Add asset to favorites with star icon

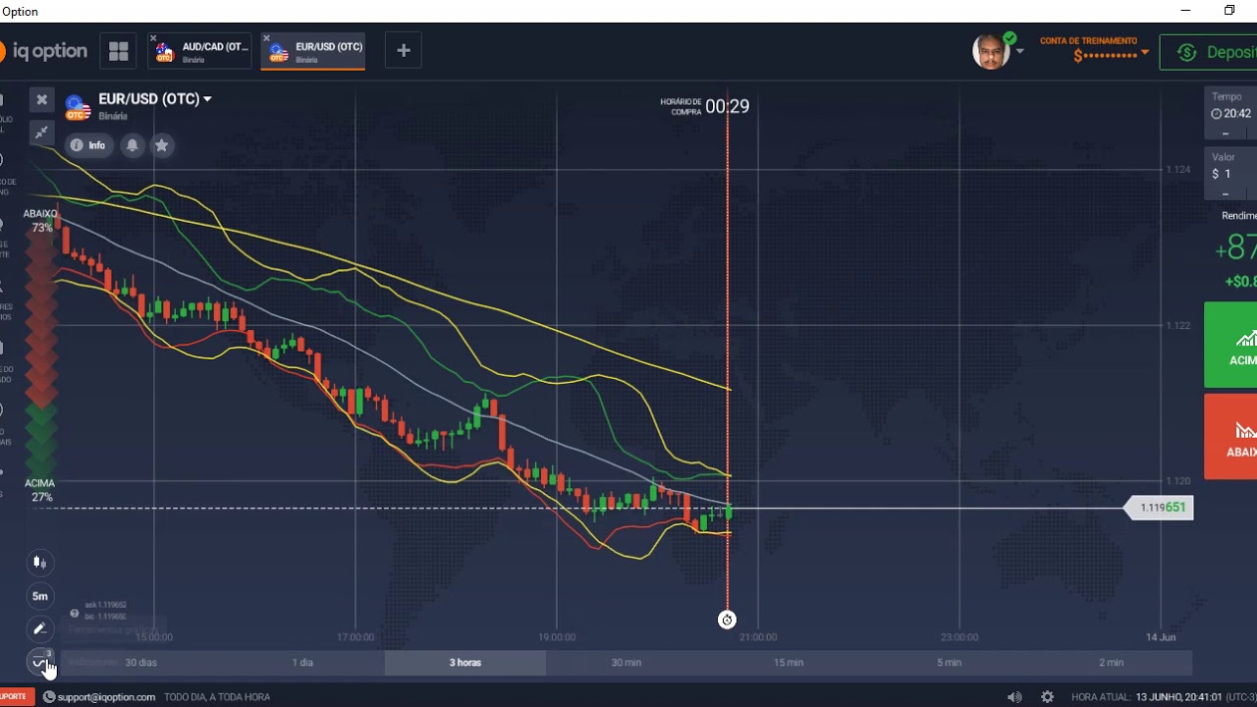[x=162, y=145]
